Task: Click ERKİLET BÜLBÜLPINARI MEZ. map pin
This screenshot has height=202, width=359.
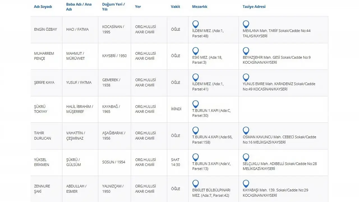Action: point(195,184)
